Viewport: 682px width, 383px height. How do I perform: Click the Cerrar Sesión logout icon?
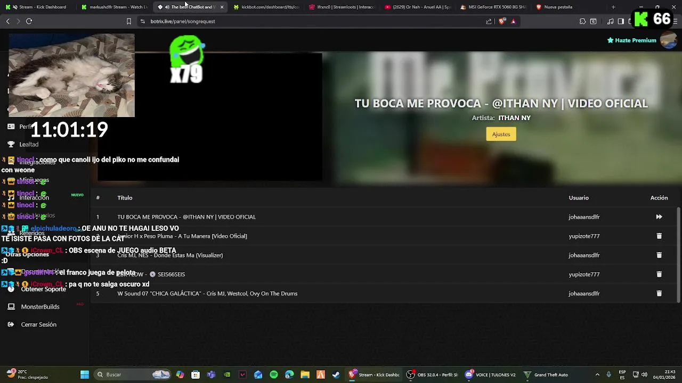[11, 324]
